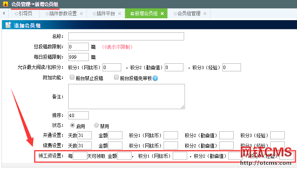The image size is (297, 169).
Task: Click the 开通设置 积分1（网钛币）field
Action: click(x=171, y=135)
